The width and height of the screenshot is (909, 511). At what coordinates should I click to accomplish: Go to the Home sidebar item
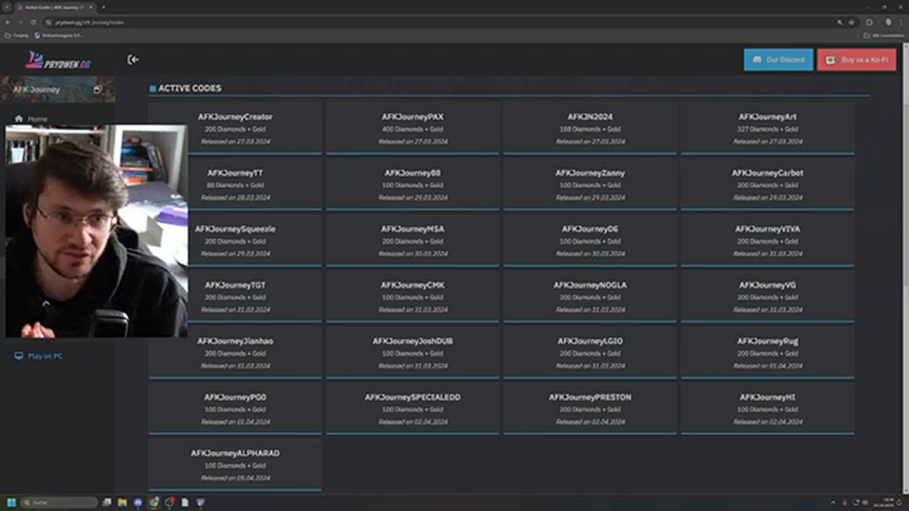31,119
